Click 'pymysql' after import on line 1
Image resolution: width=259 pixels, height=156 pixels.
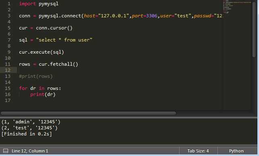tap(48, 4)
